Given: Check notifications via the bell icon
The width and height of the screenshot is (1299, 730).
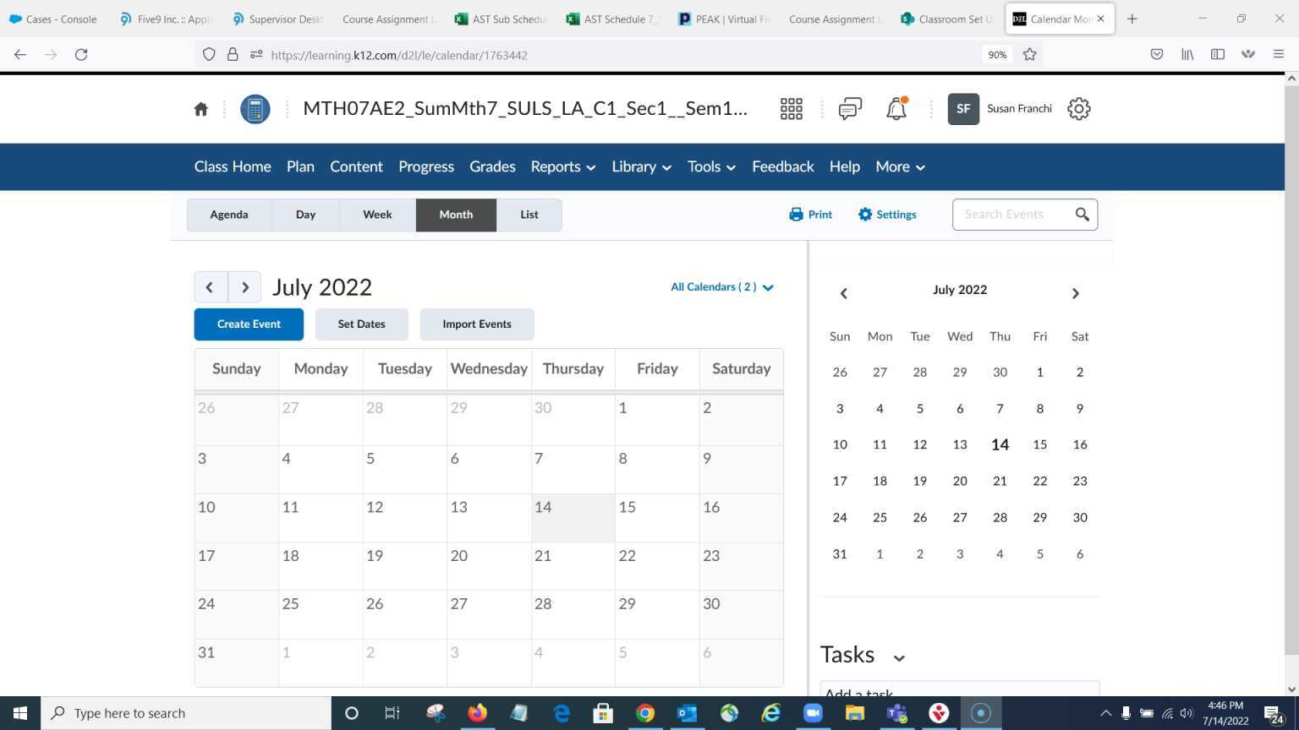Looking at the screenshot, I should (896, 108).
